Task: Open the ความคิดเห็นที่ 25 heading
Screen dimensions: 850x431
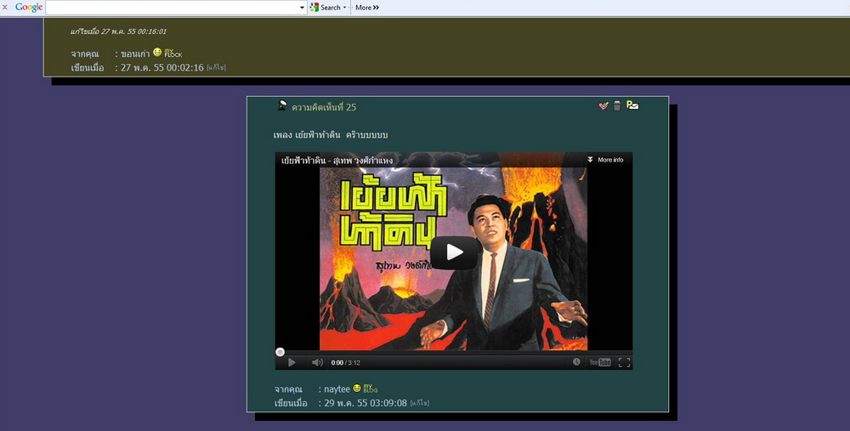Action: point(324,107)
